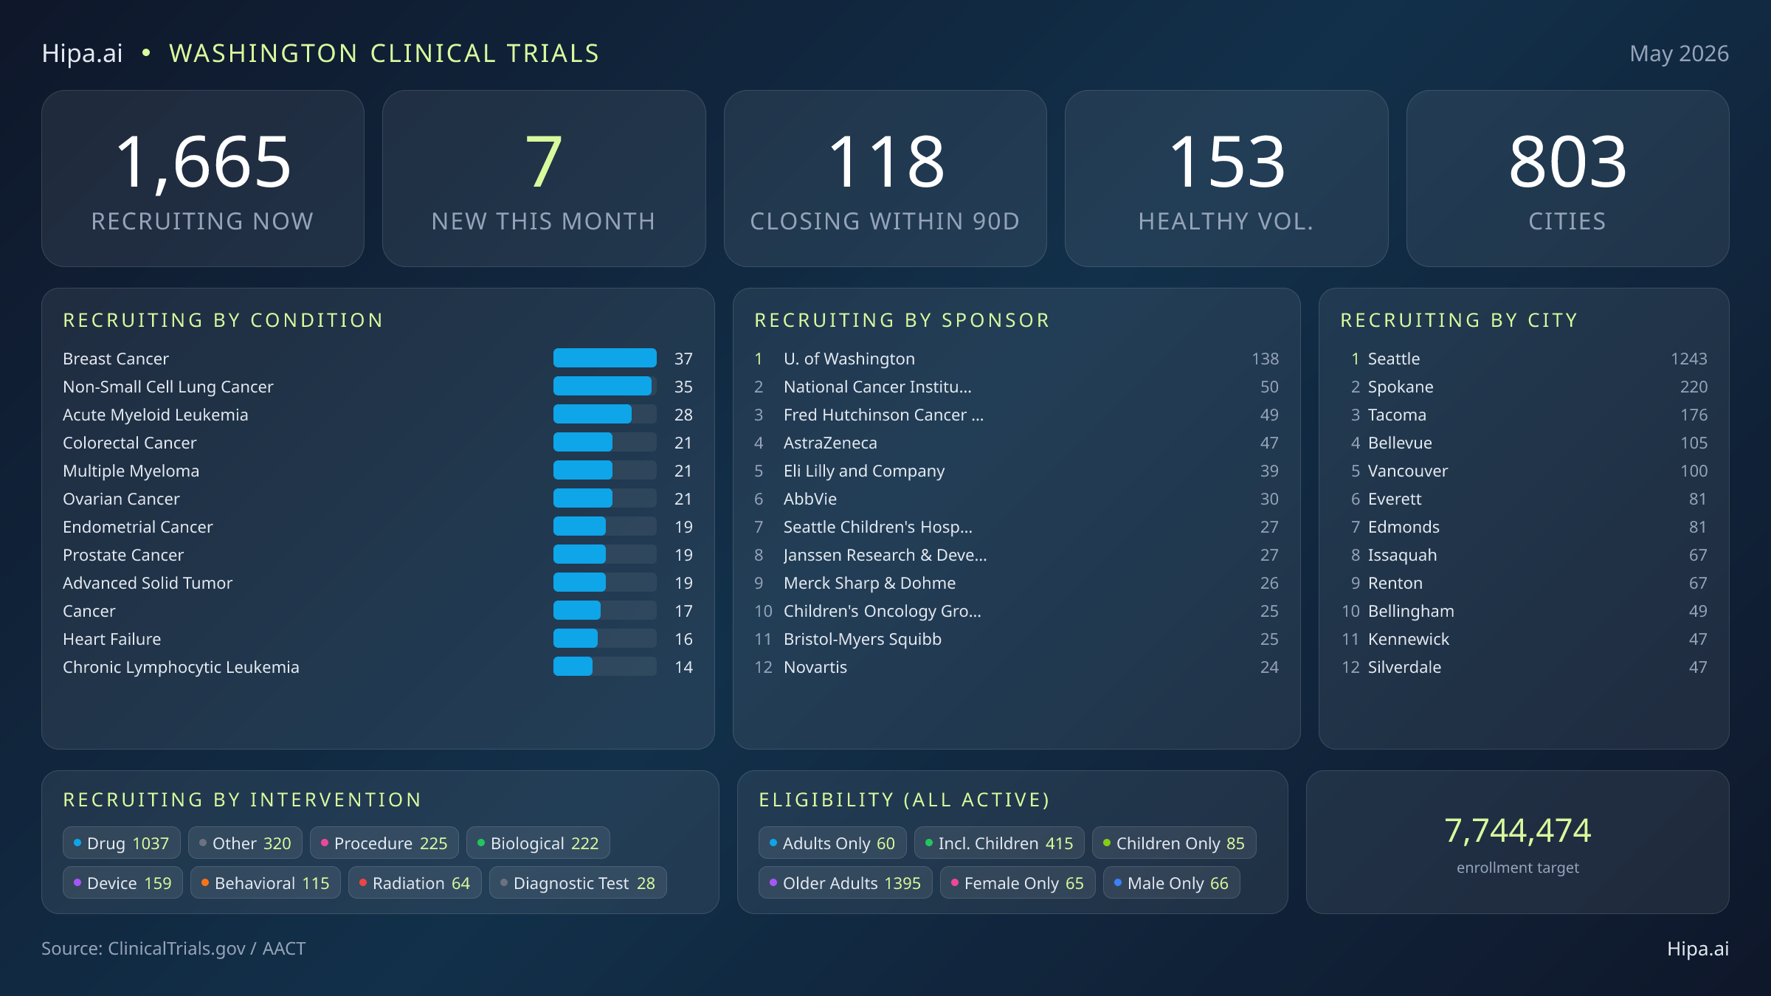
Task: Select the Male Only 66 chip
Action: [x=1172, y=882]
